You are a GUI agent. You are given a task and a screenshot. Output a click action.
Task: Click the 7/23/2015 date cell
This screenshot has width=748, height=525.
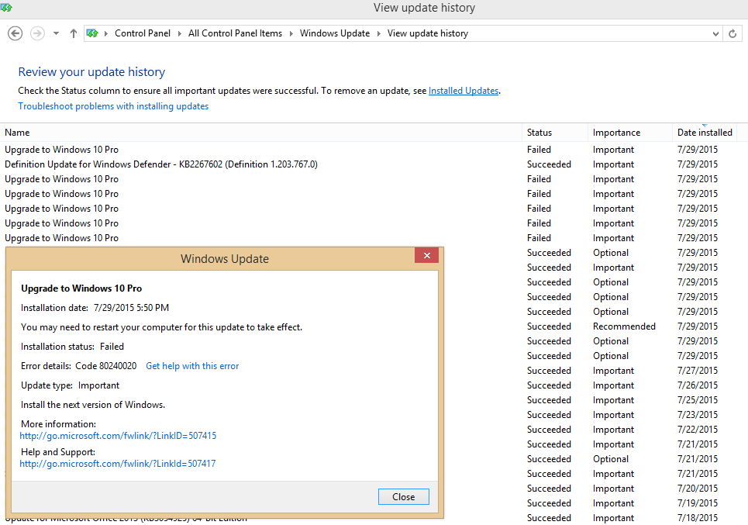click(x=698, y=415)
